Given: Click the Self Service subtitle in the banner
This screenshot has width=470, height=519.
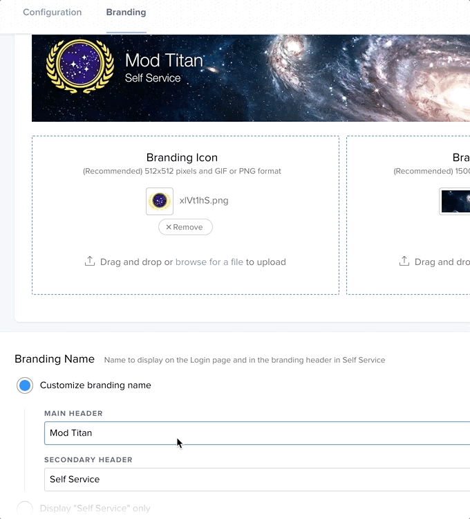Looking at the screenshot, I should 153,78.
